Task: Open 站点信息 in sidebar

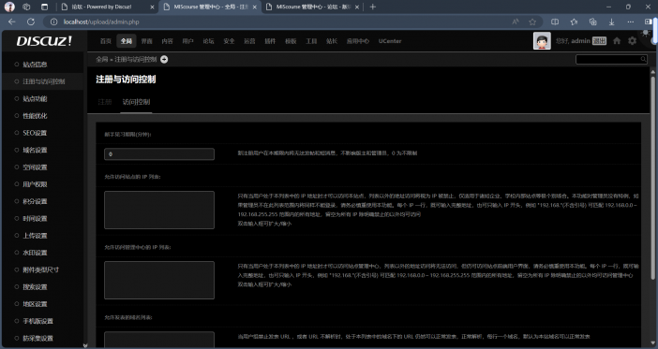Action: pyautogui.click(x=35, y=65)
